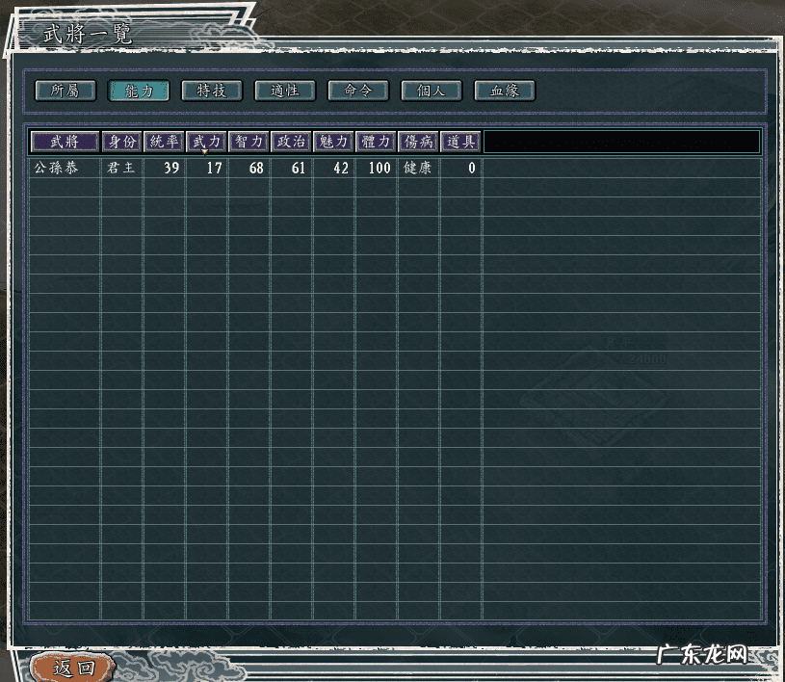Image resolution: width=785 pixels, height=682 pixels.
Task: Switch to the 適性 tab
Action: pos(285,91)
